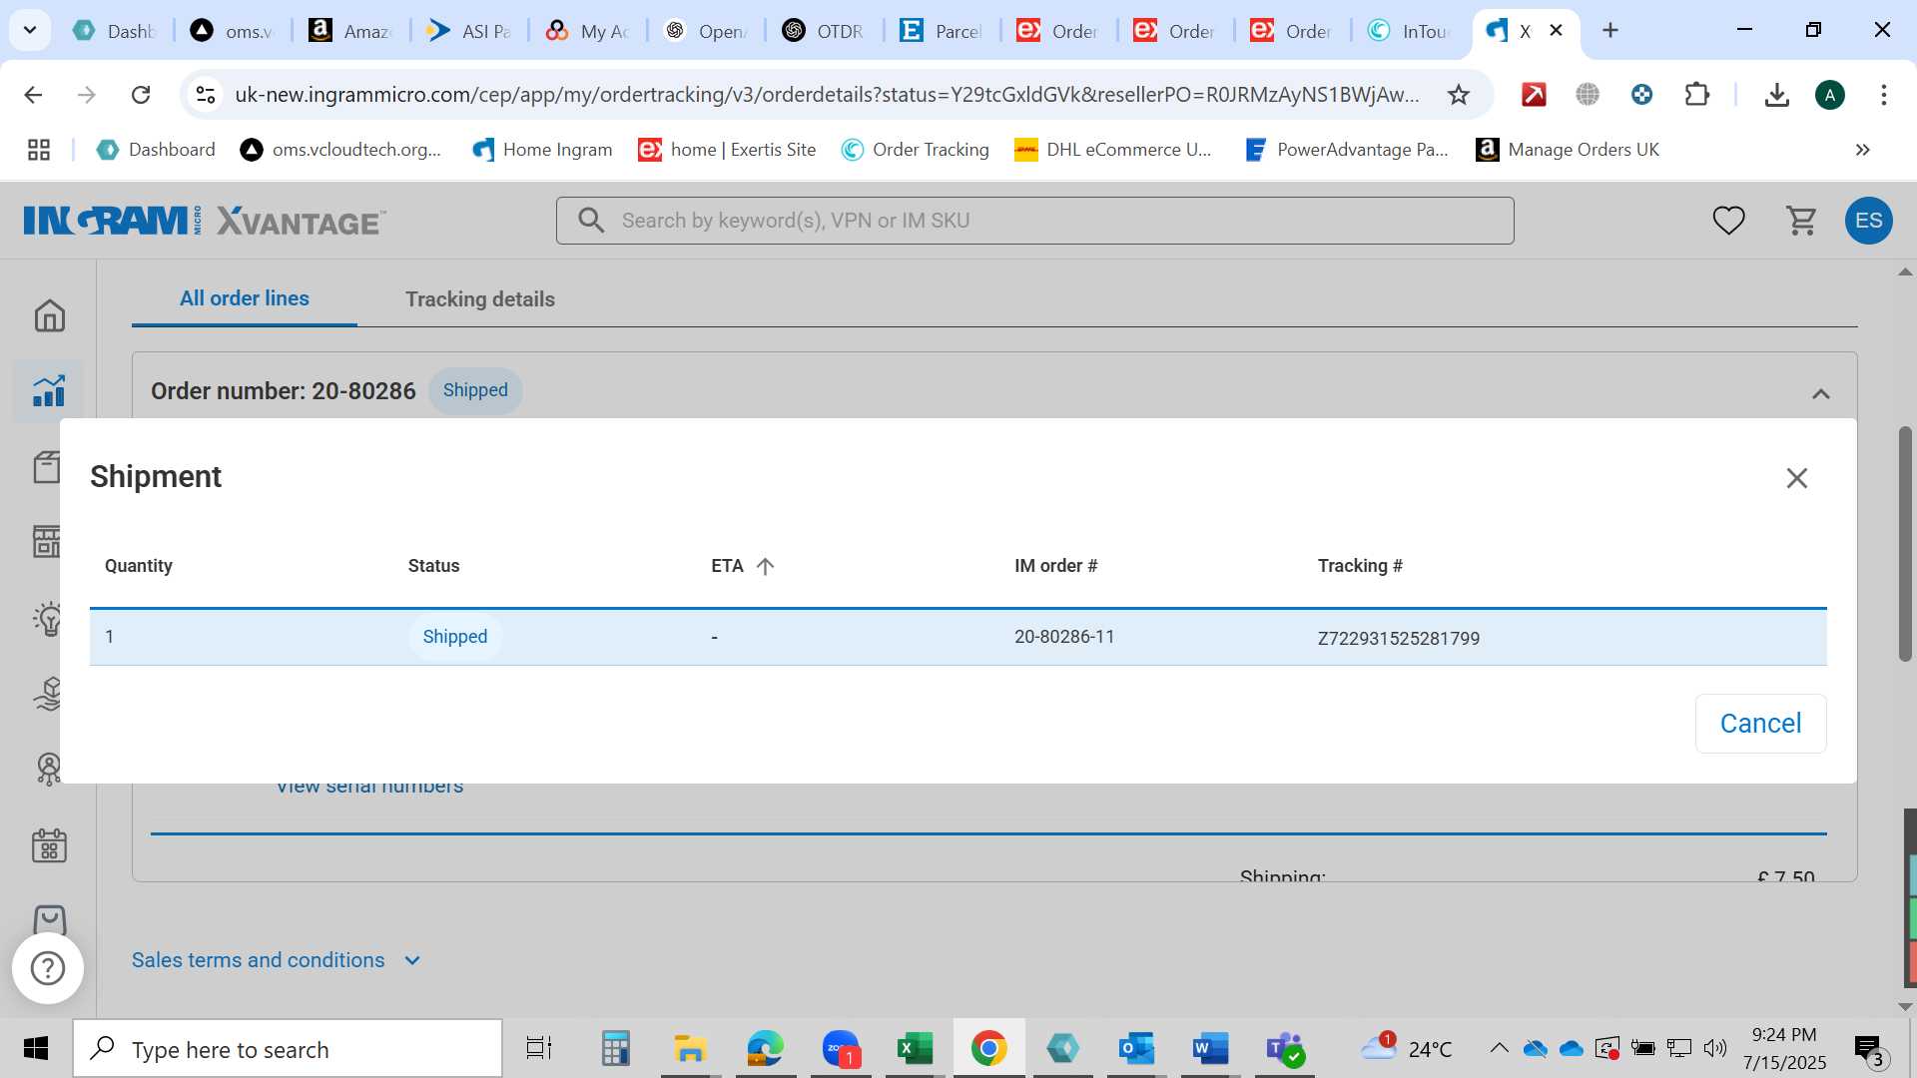The image size is (1917, 1078).
Task: Switch to the Parcel browser tab
Action: [x=943, y=31]
